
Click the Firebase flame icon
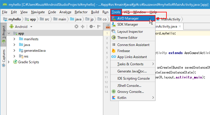pos(114,51)
